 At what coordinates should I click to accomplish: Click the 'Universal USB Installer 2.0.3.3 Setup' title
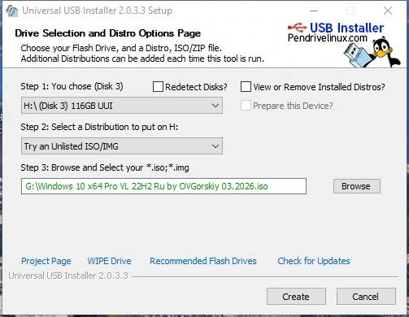[x=97, y=11]
